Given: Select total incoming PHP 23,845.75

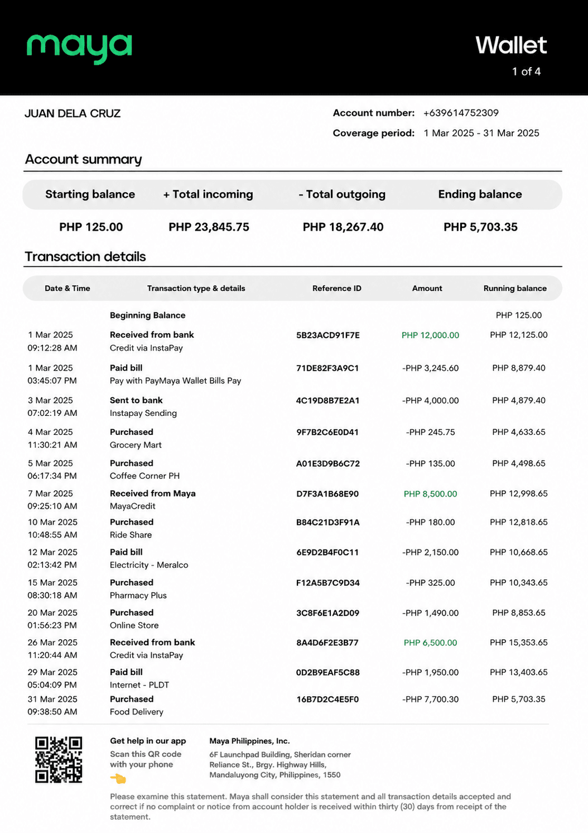Looking at the screenshot, I should tap(209, 227).
